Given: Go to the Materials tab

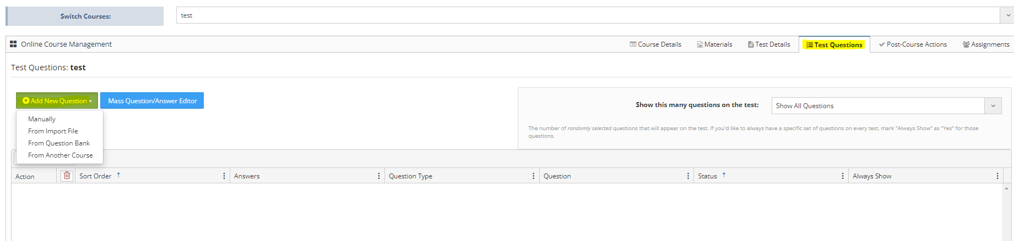Looking at the screenshot, I should (x=714, y=44).
